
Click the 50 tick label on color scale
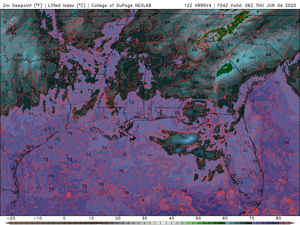[x=198, y=218]
